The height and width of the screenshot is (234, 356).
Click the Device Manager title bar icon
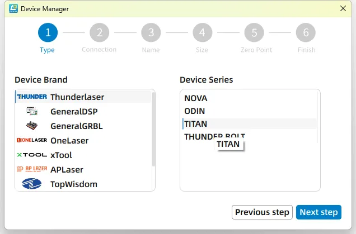point(13,8)
